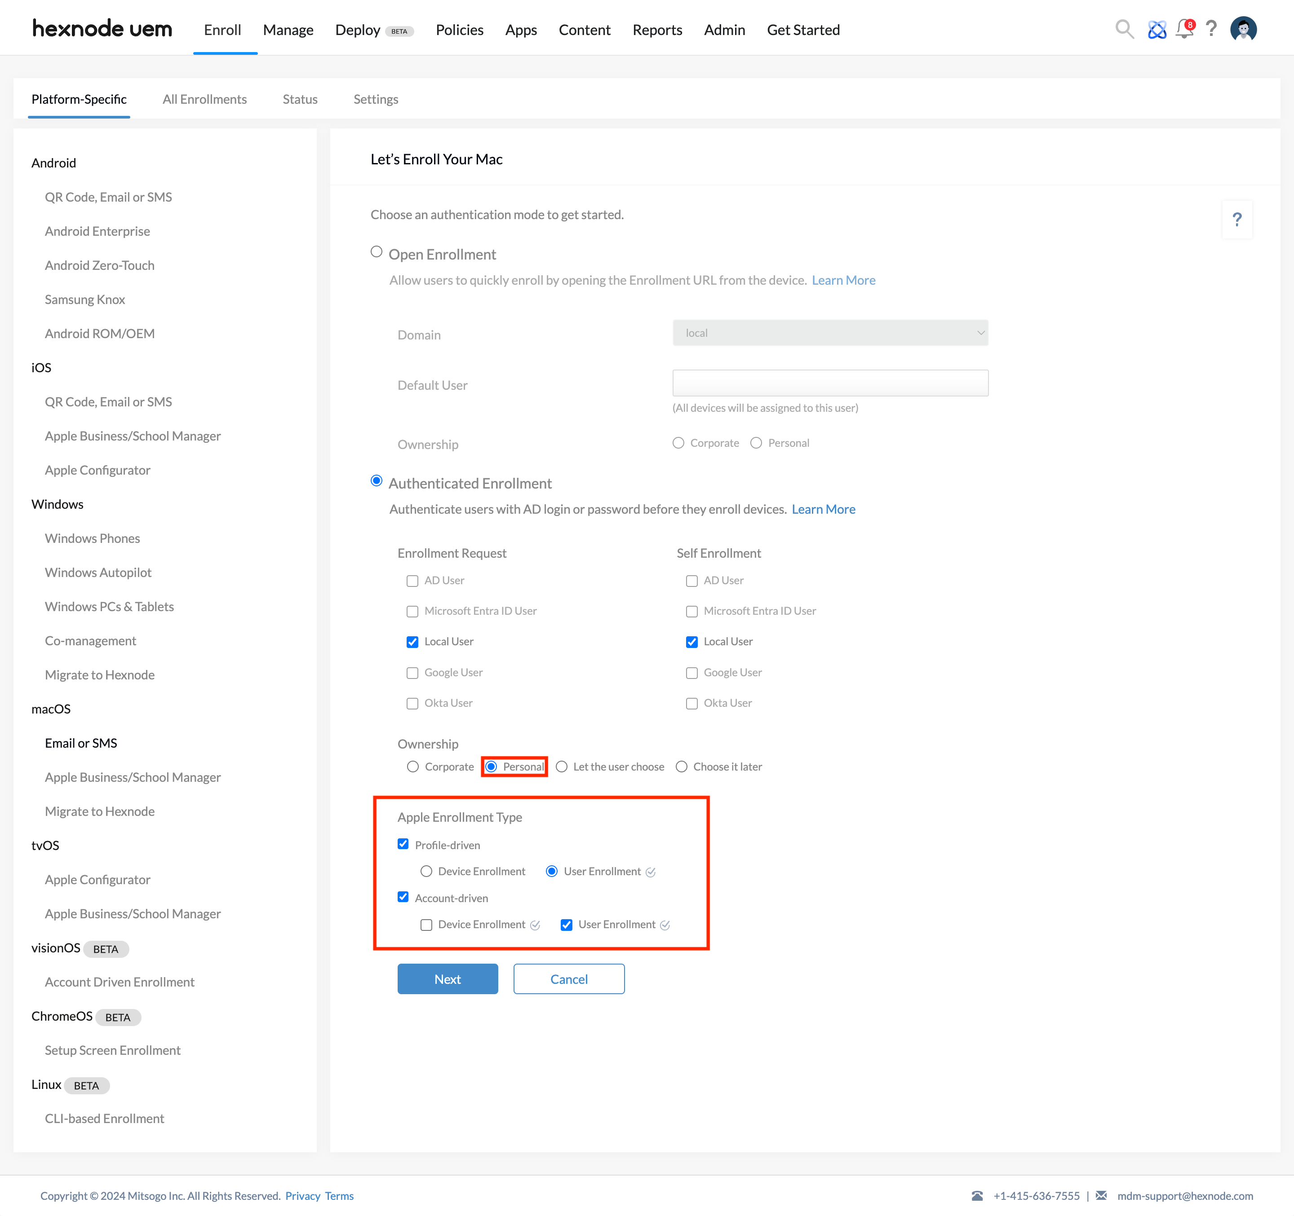Open the Admin menu

click(724, 30)
